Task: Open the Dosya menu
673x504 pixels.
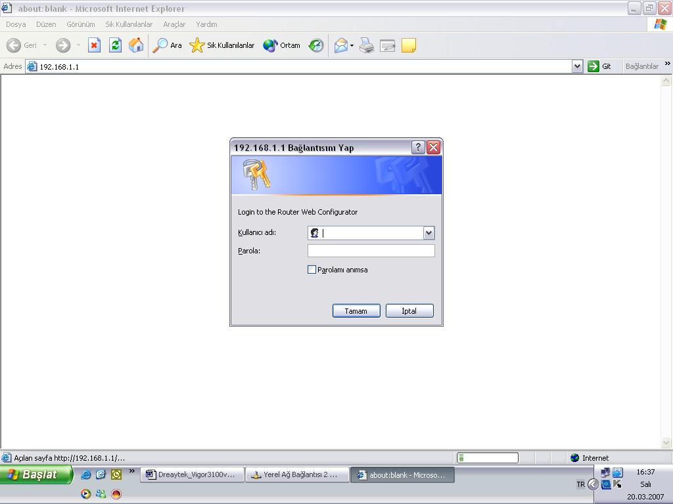Action: pos(16,24)
